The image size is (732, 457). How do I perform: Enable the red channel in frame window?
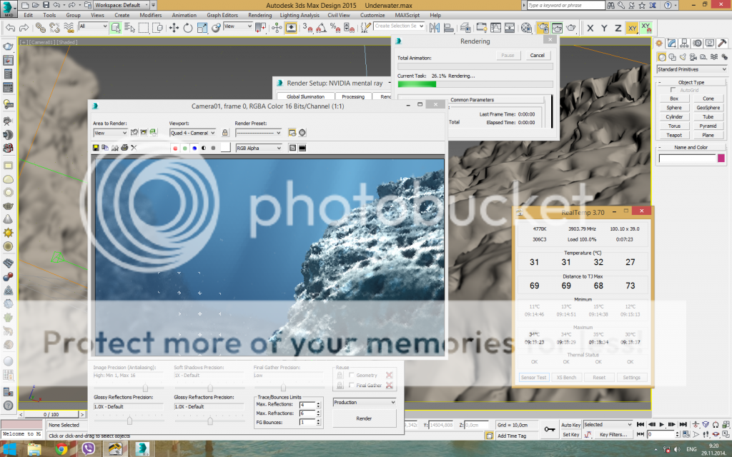point(176,149)
